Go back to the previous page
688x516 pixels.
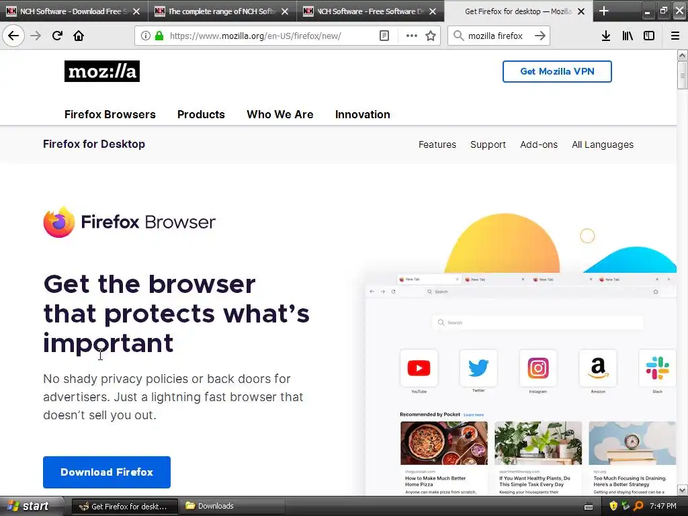coord(13,36)
